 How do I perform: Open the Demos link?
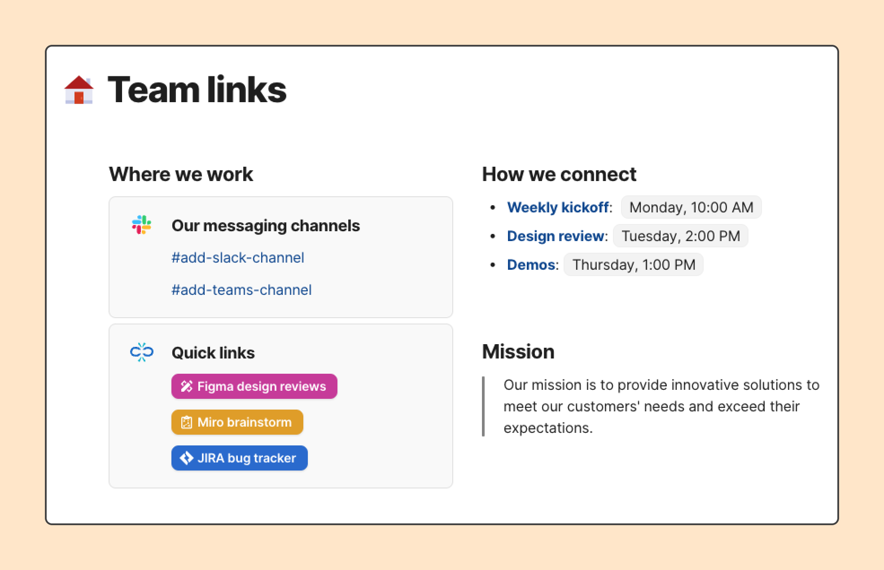click(531, 265)
